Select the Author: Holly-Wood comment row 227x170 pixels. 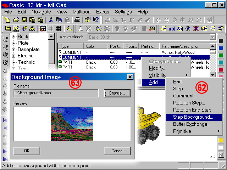pos(134,52)
